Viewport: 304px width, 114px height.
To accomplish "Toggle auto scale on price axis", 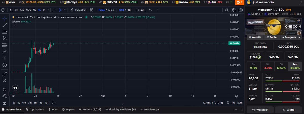I will pos(240,103).
